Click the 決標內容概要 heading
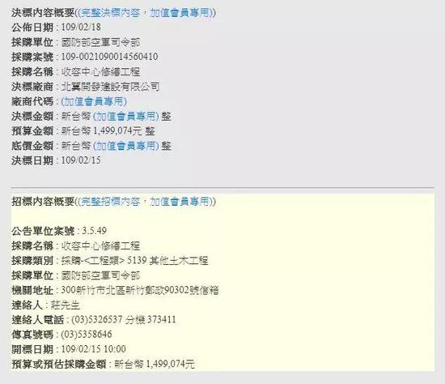The height and width of the screenshot is (384, 445). pyautogui.click(x=43, y=12)
